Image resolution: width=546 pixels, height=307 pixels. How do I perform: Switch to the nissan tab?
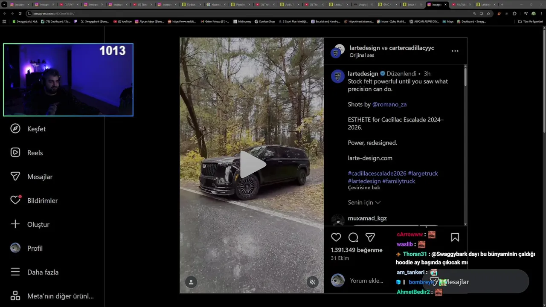tap(217, 4)
